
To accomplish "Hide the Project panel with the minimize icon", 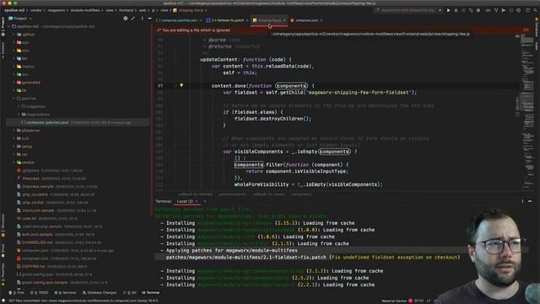I will (x=150, y=19).
